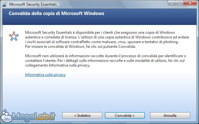Click the paragraph starting with Microsoft non utilizzerà
The image size is (199, 124).
coord(105,61)
